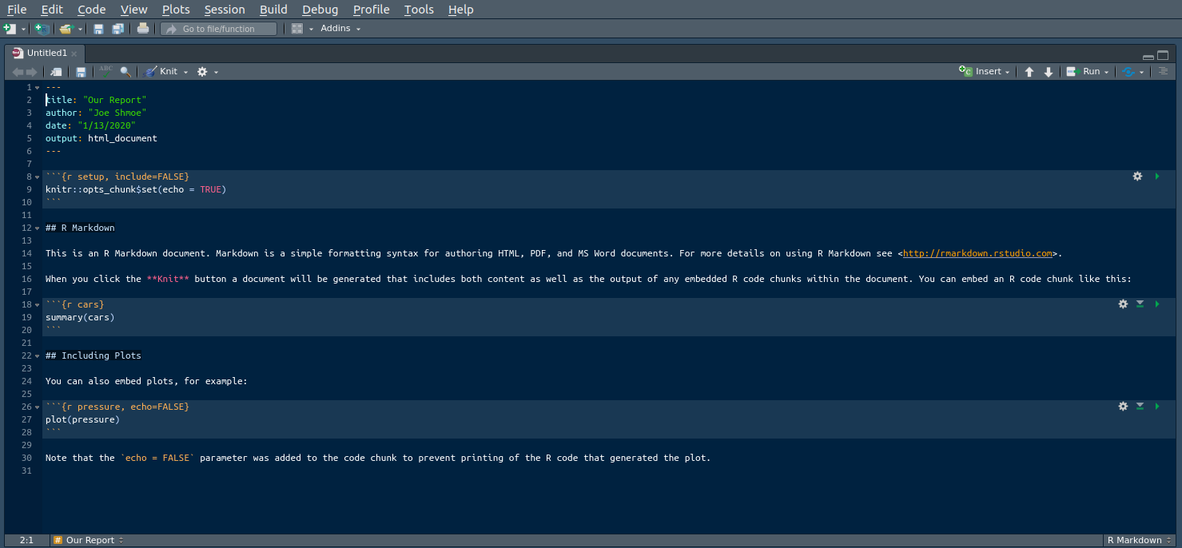1182x548 pixels.
Task: Click the output: html_document line
Action: tap(101, 138)
